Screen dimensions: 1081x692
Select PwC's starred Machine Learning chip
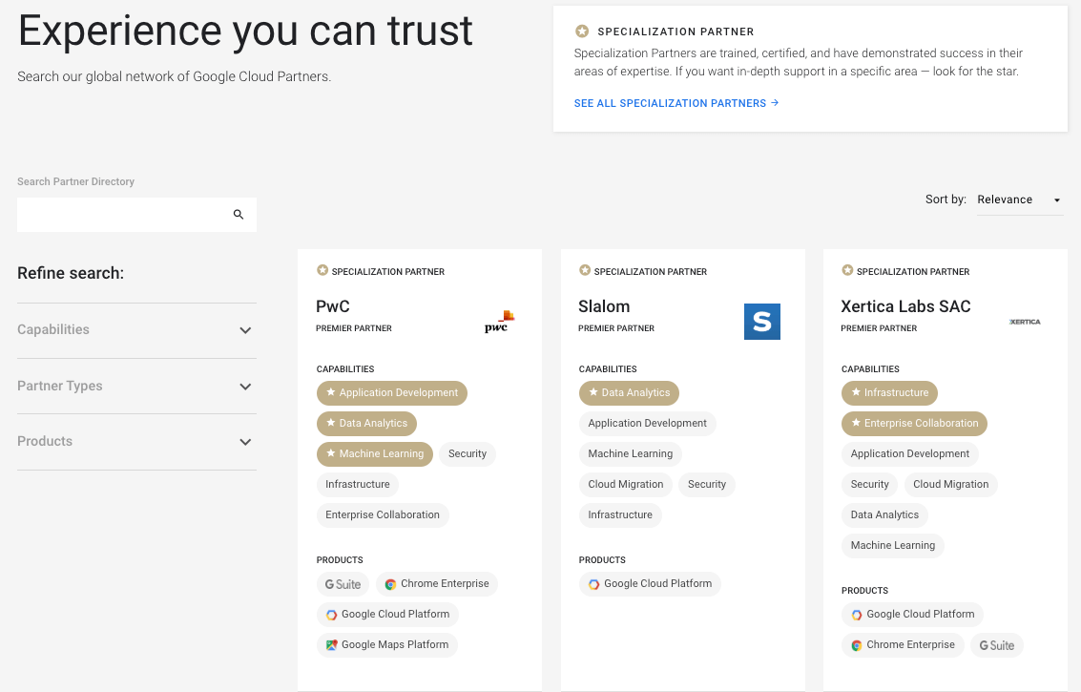[x=374, y=454]
